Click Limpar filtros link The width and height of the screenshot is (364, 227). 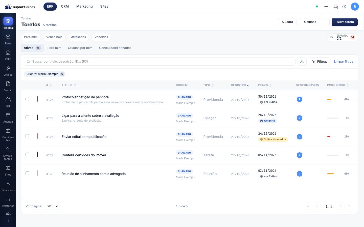coord(344,62)
